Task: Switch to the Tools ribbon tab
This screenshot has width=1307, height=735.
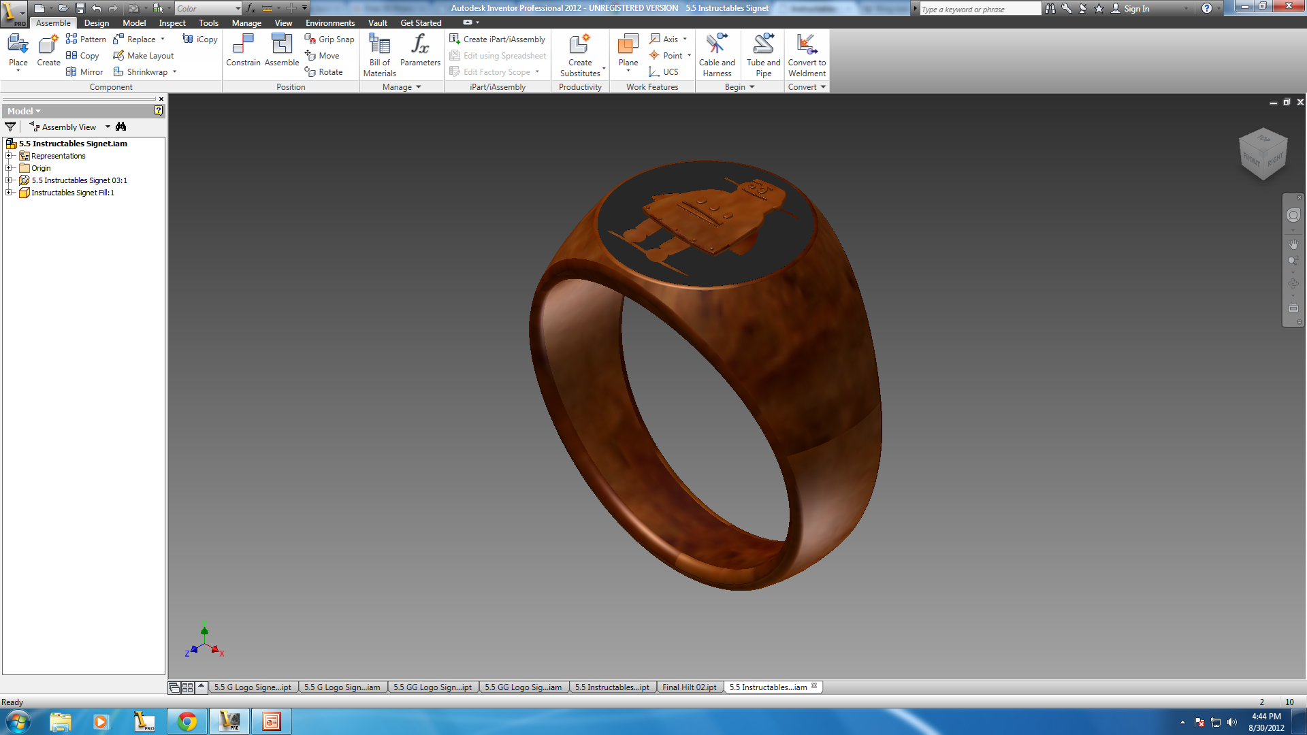Action: 208,22
